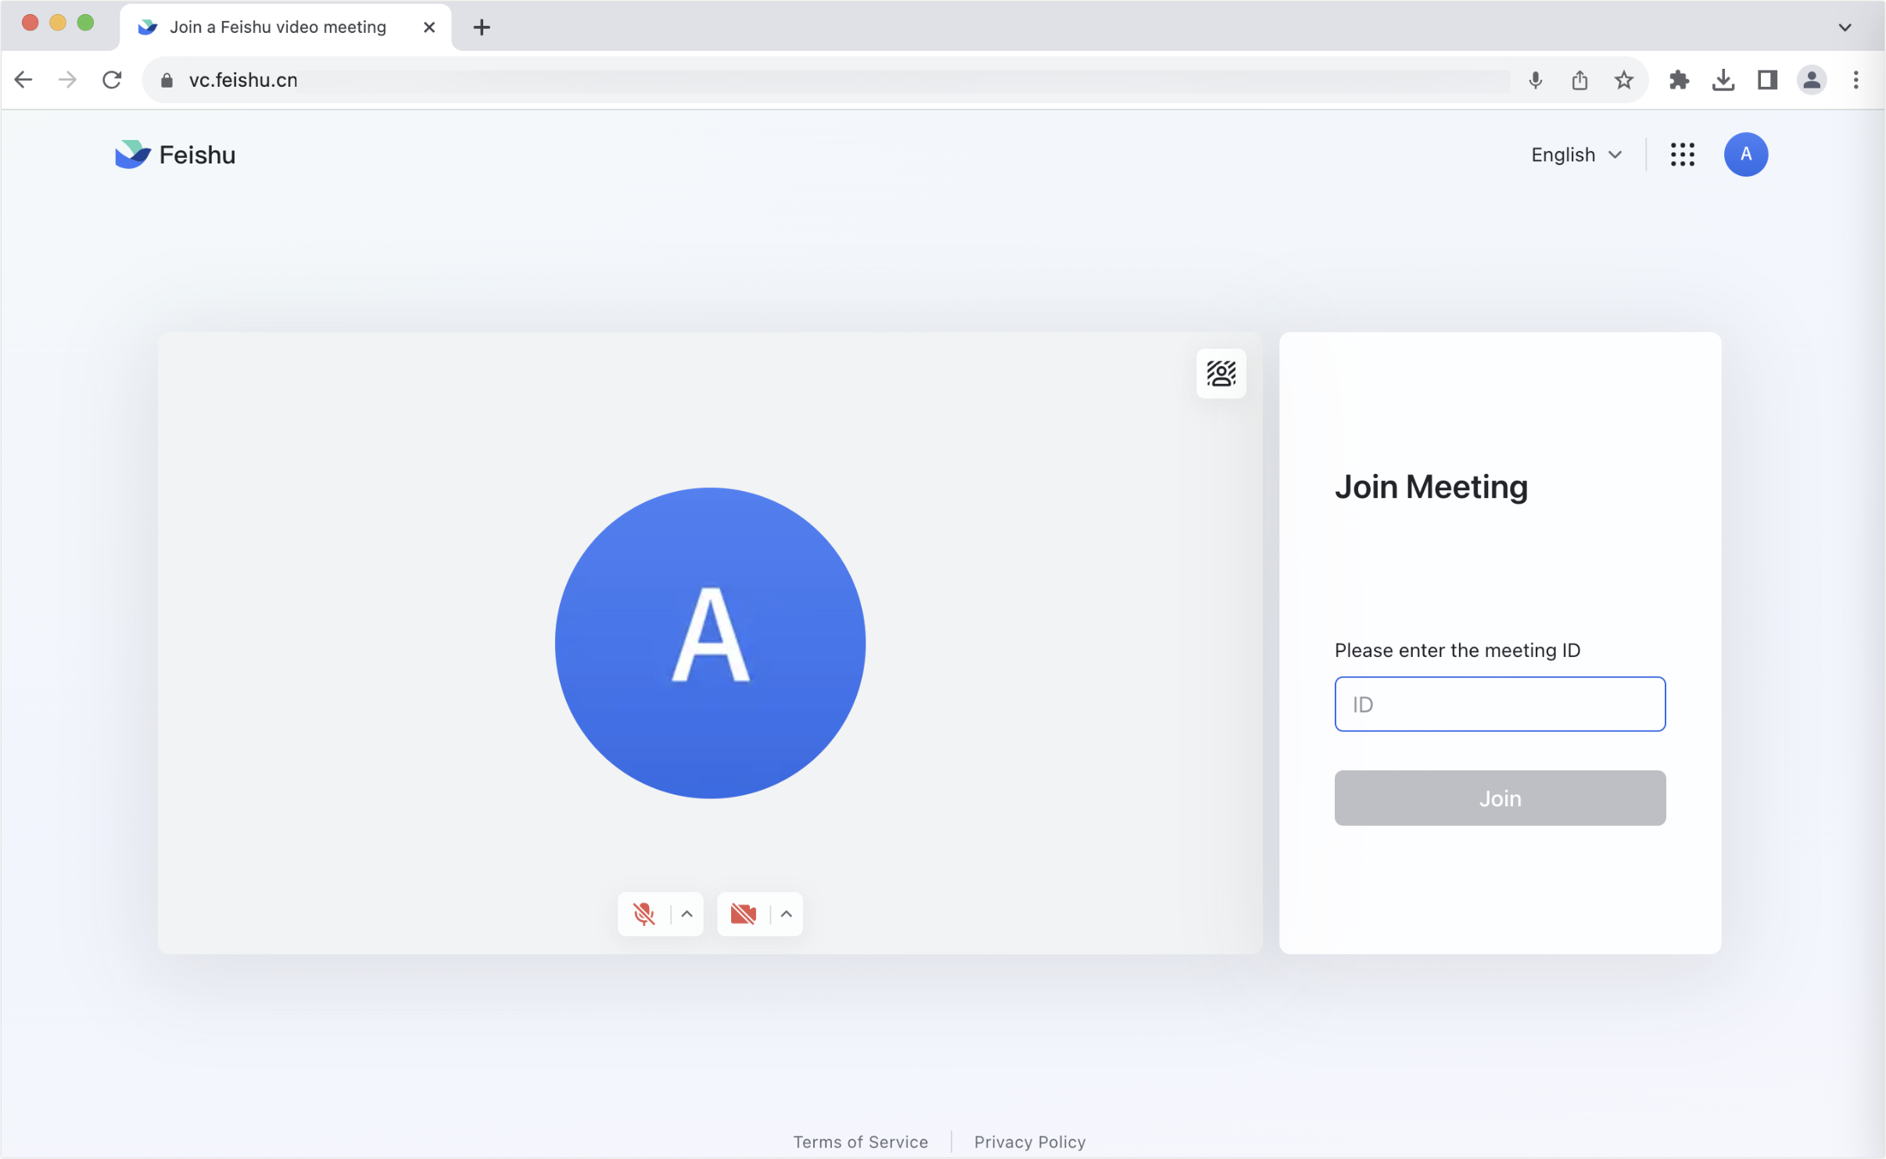The image size is (1886, 1159).
Task: Click the profile avatar circle
Action: click(1746, 154)
